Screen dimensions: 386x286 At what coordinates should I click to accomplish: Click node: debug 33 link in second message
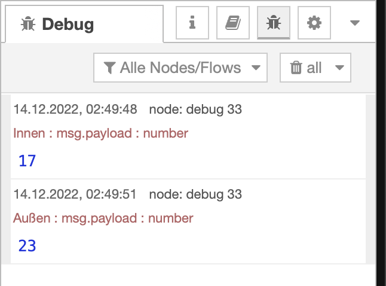[195, 194]
